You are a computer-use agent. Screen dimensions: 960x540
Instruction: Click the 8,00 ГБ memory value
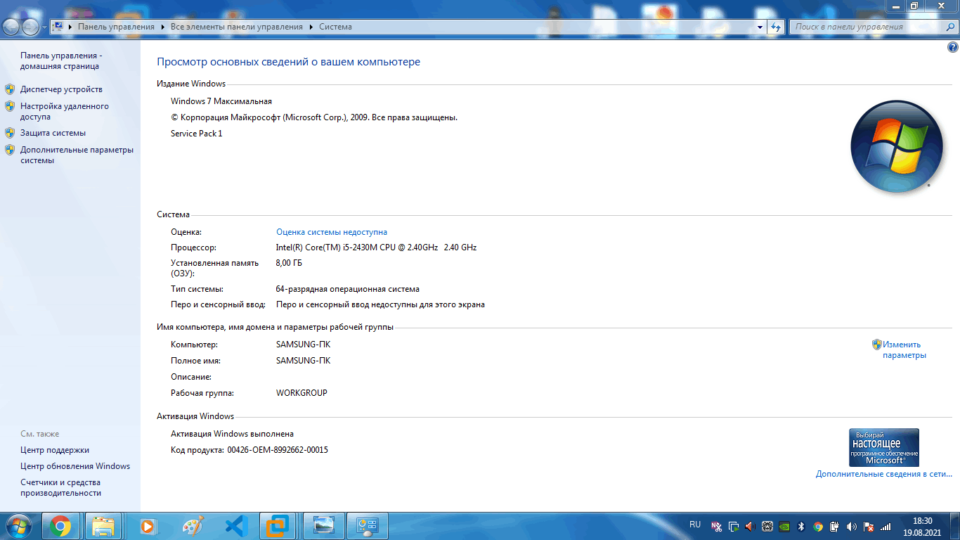click(289, 263)
